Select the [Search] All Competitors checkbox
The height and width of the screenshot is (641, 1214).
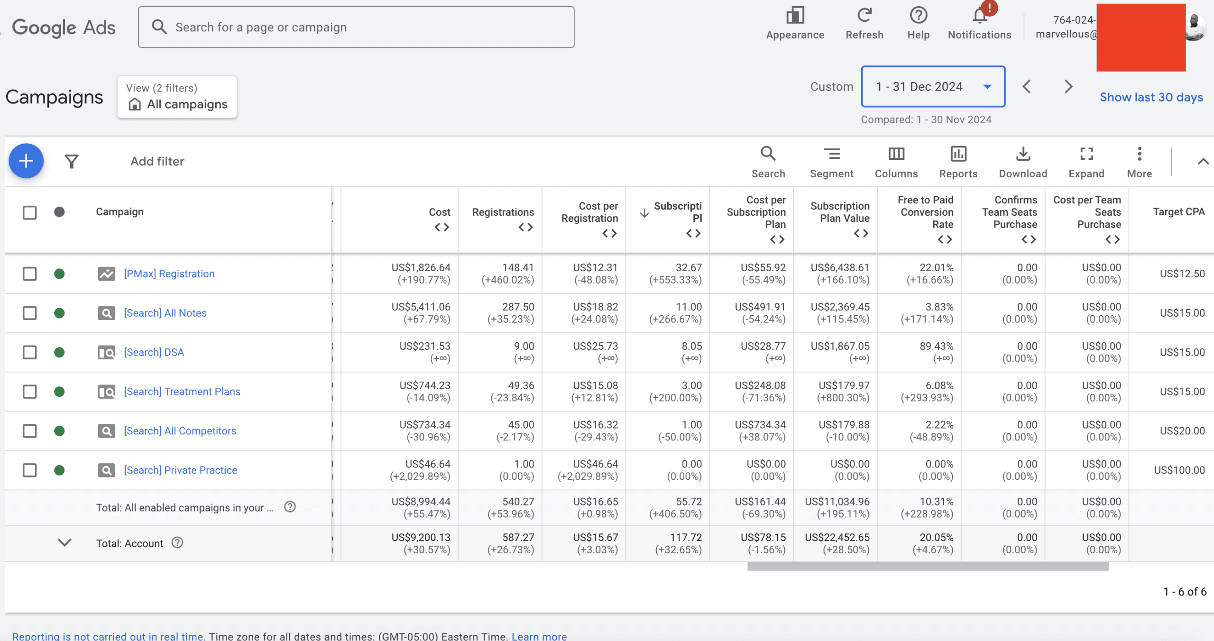click(x=29, y=431)
